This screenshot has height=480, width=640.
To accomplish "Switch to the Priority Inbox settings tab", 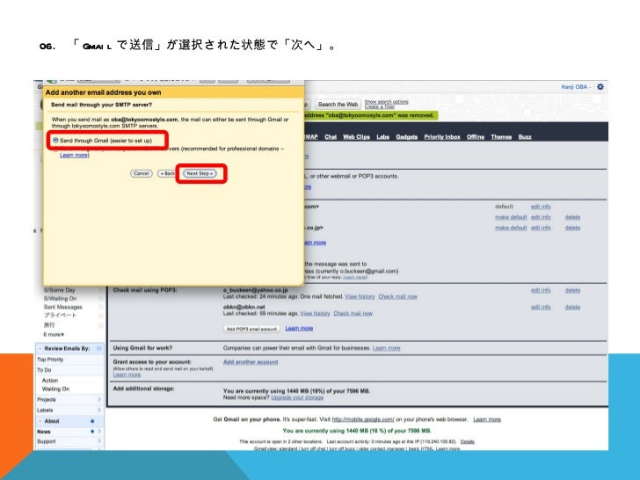I will point(442,137).
